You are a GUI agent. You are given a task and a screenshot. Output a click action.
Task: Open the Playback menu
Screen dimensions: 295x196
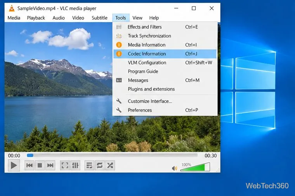pyautogui.click(x=36, y=18)
